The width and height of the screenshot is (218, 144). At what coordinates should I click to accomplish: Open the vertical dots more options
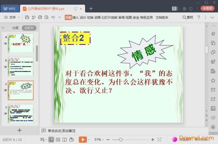pyautogui.click(x=206, y=17)
